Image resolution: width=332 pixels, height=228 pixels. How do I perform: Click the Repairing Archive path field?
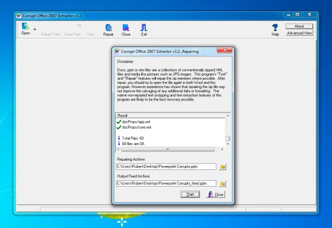165,167
